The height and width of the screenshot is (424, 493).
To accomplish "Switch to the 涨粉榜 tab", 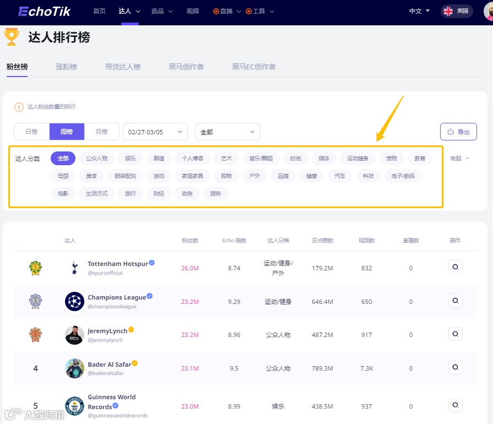I will [66, 67].
